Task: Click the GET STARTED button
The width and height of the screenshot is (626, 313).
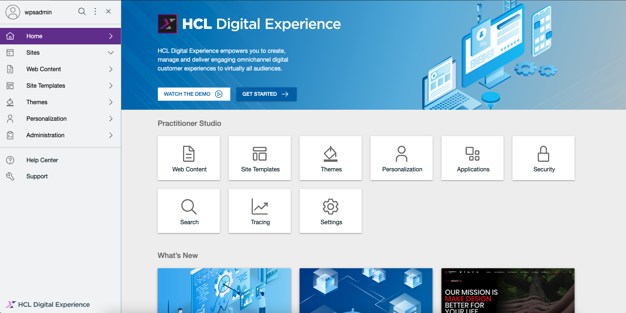Action: [266, 94]
